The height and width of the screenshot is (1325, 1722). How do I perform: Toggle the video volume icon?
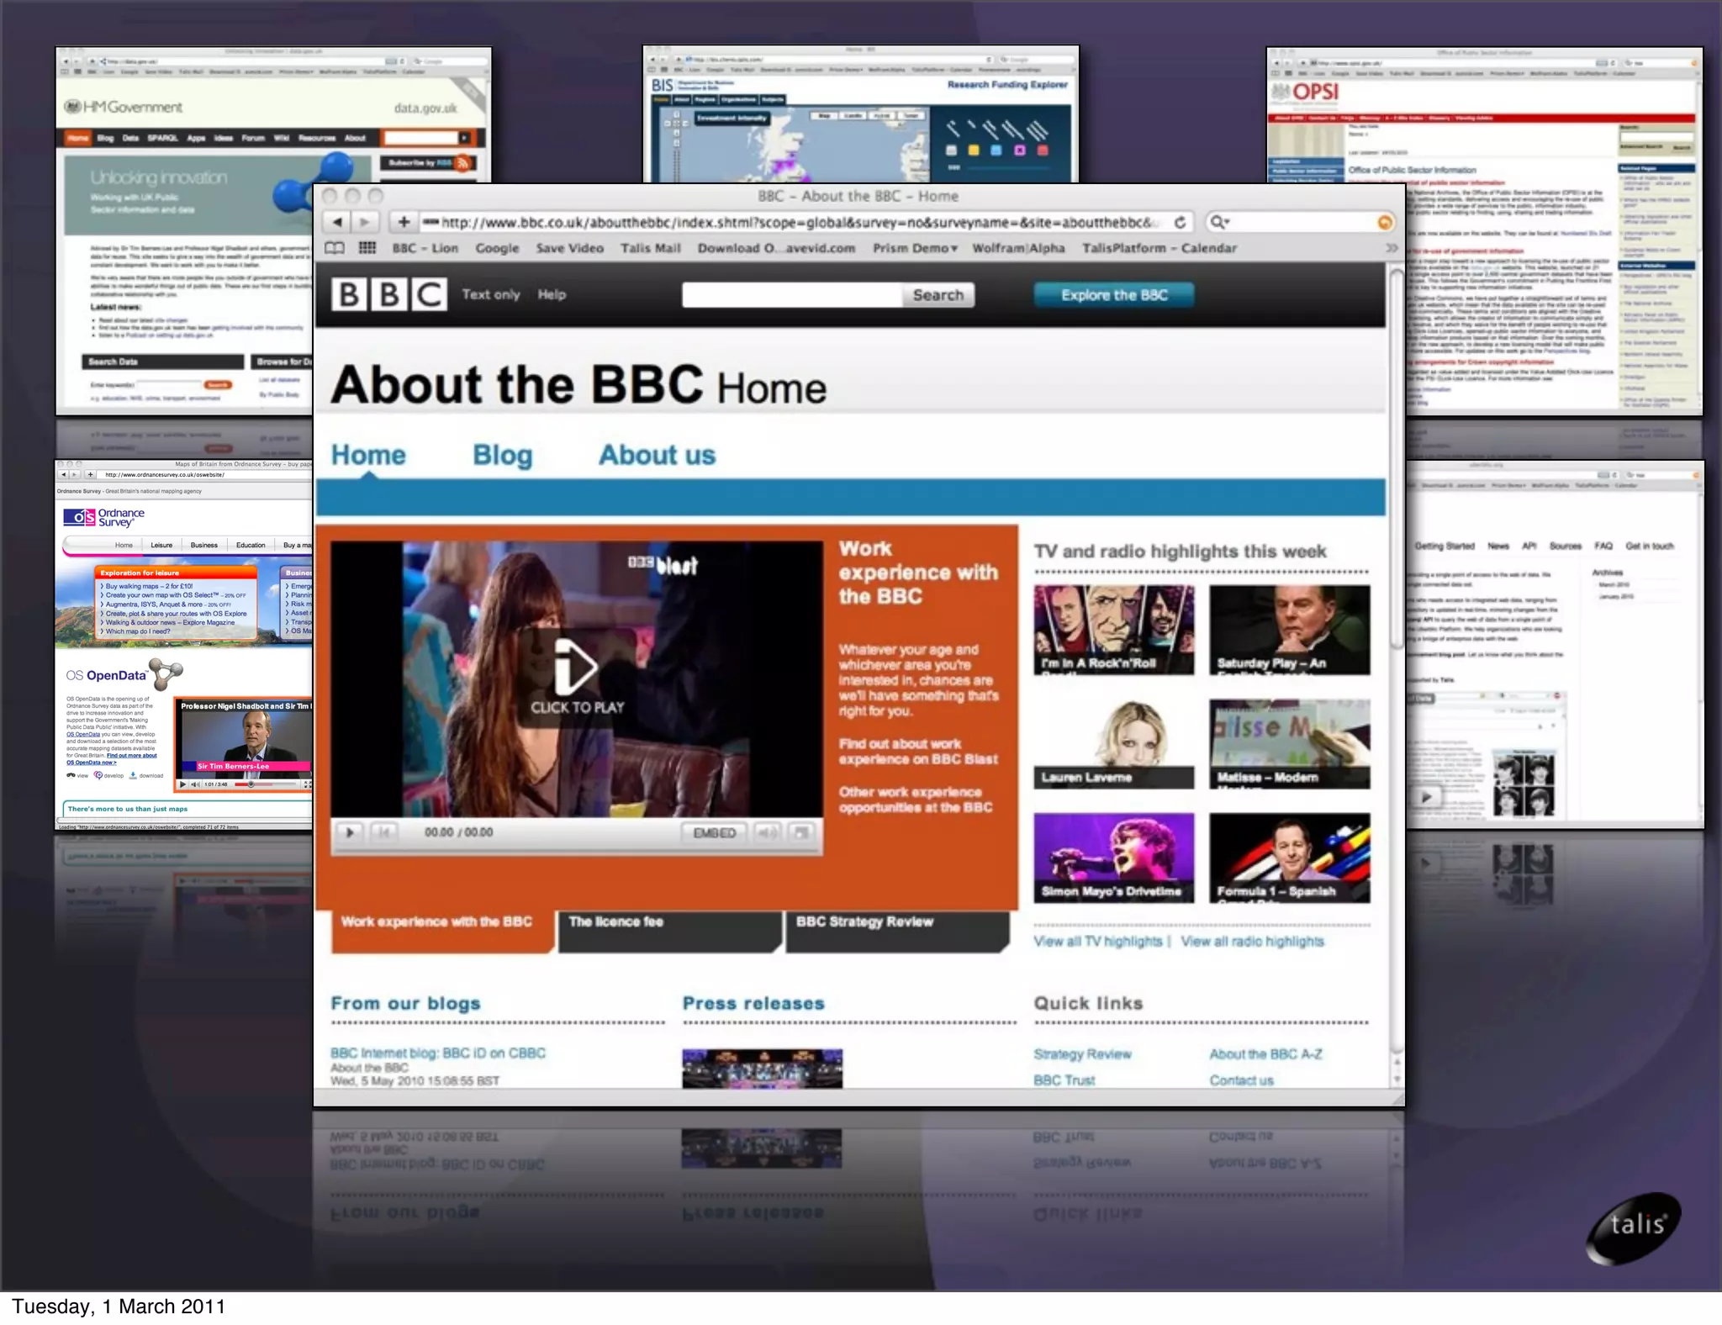[x=767, y=832]
